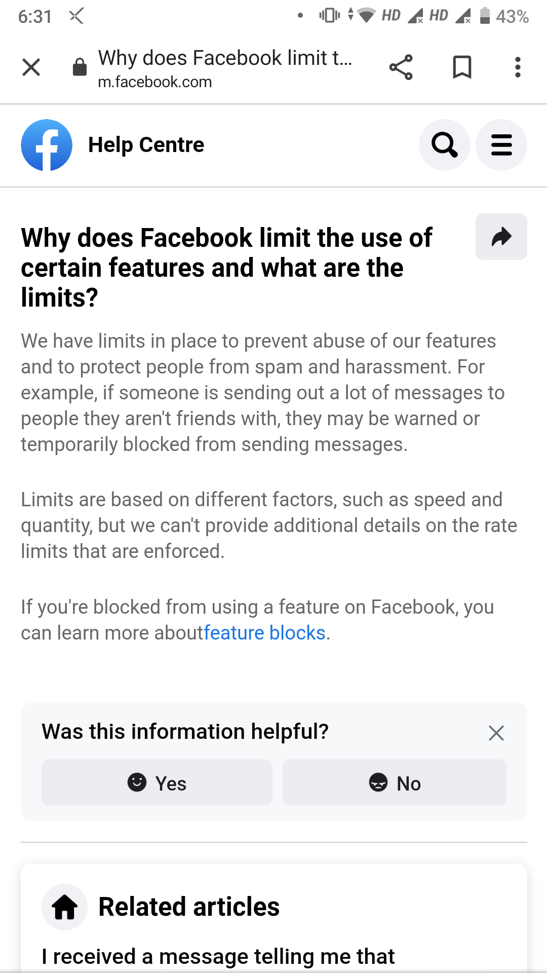Tap the lock icon beside the URL
The height and width of the screenshot is (973, 547).
(80, 67)
